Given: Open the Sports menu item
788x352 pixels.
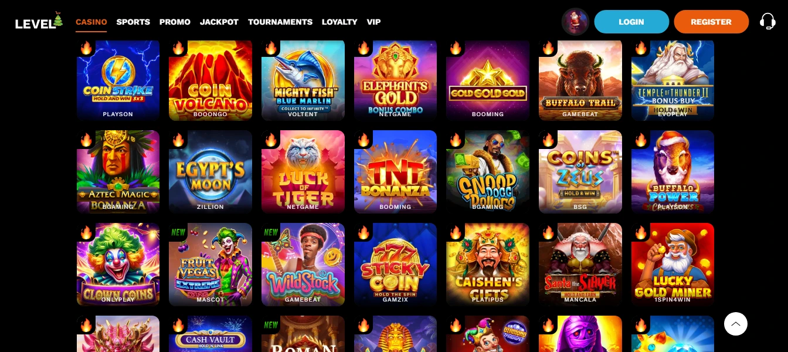Looking at the screenshot, I should pyautogui.click(x=133, y=22).
